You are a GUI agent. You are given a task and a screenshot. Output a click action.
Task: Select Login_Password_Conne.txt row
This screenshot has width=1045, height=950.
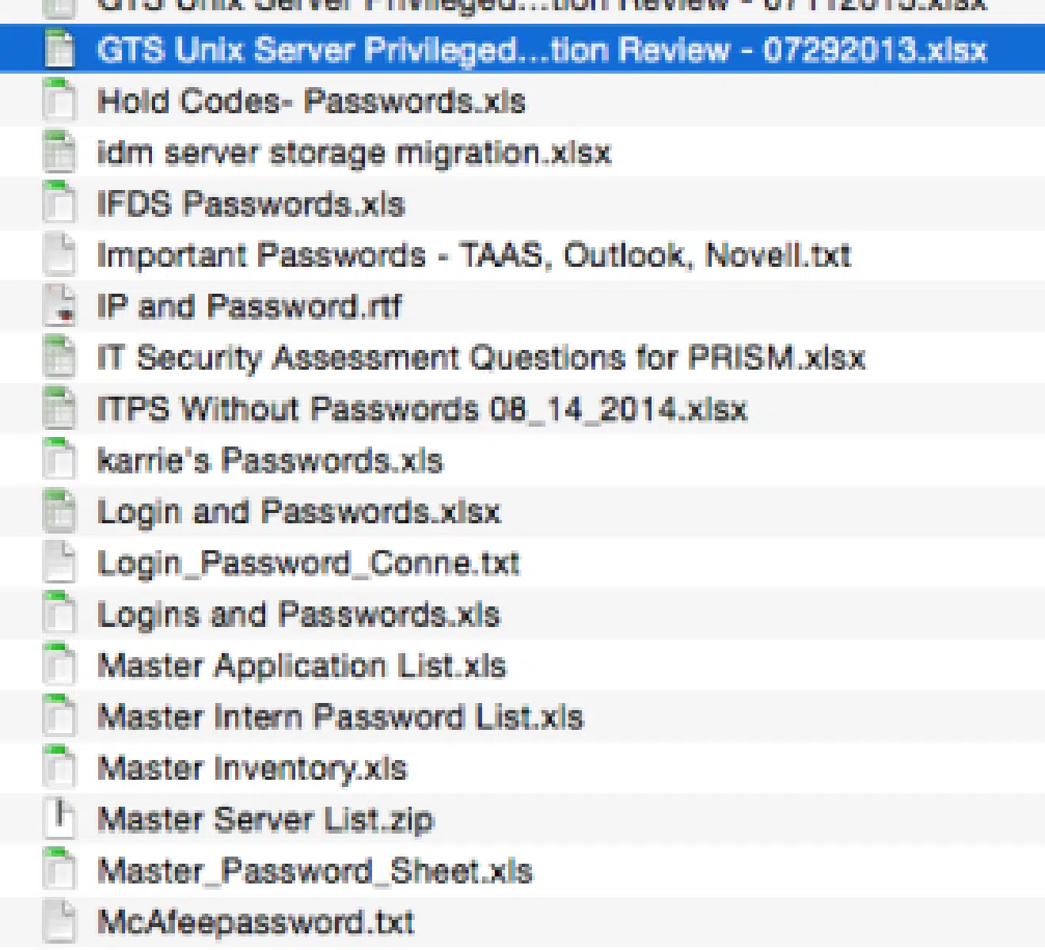pos(522,563)
